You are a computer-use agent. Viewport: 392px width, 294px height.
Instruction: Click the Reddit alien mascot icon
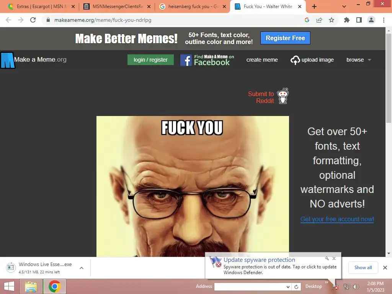pyautogui.click(x=283, y=96)
